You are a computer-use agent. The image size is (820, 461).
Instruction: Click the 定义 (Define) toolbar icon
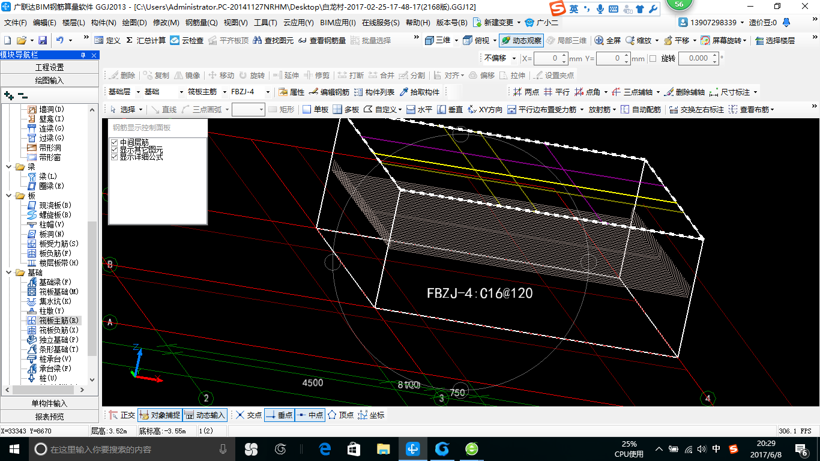pyautogui.click(x=107, y=40)
